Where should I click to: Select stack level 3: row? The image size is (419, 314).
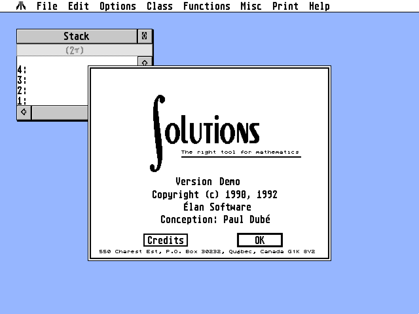pyautogui.click(x=53, y=80)
